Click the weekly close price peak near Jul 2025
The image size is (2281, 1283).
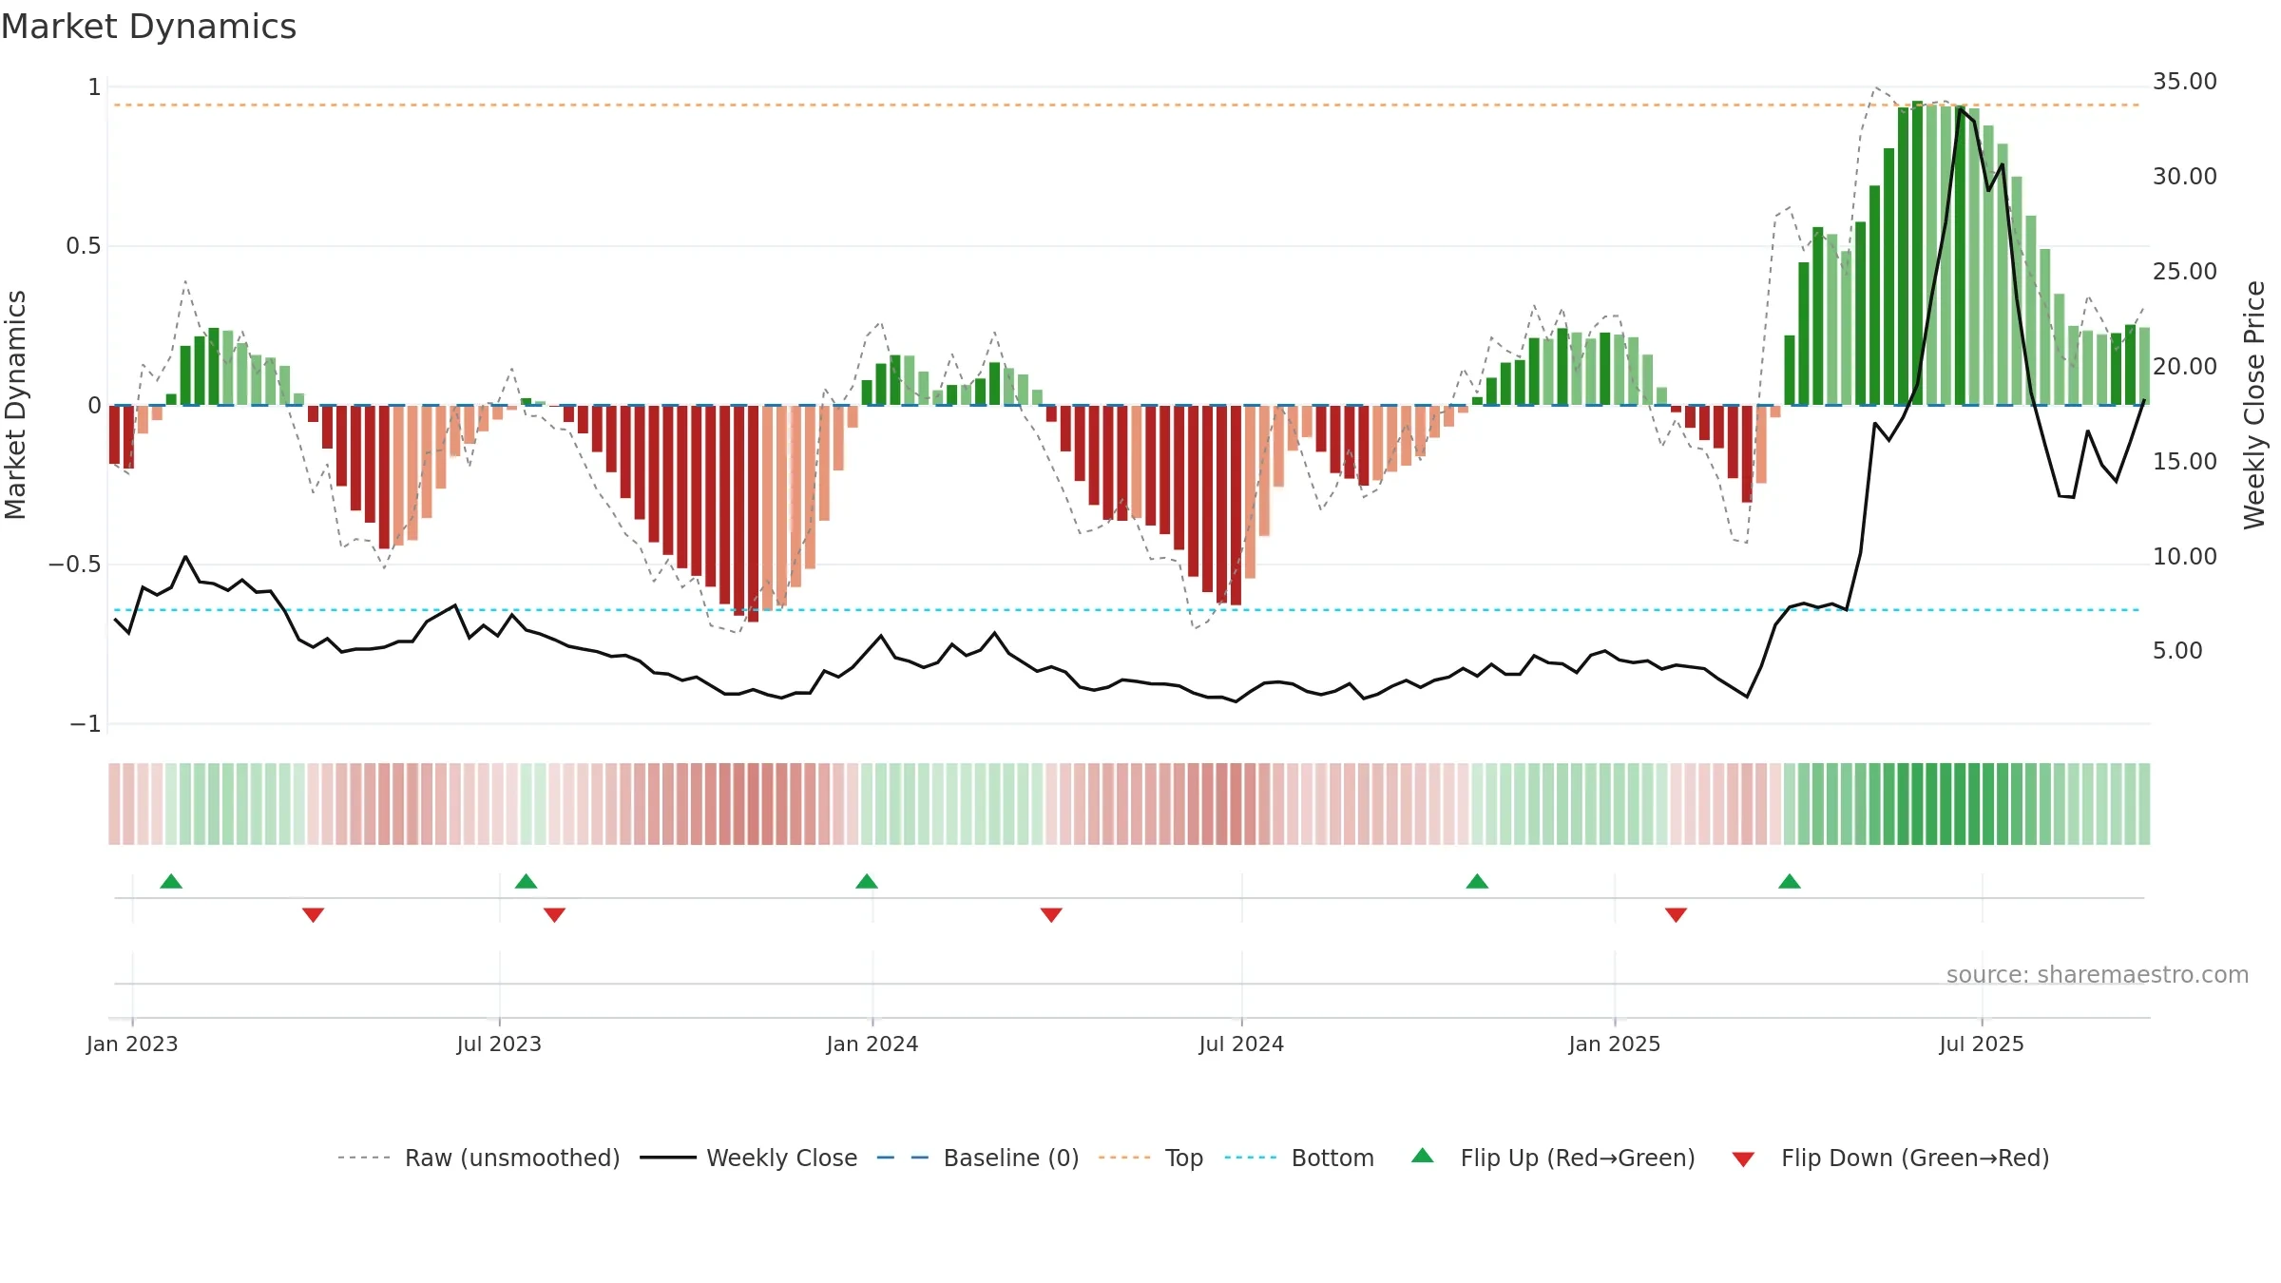tap(1960, 109)
